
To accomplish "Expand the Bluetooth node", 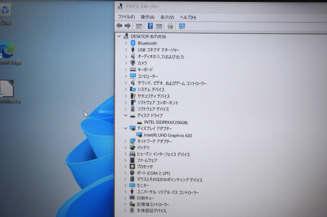I will click(x=126, y=43).
